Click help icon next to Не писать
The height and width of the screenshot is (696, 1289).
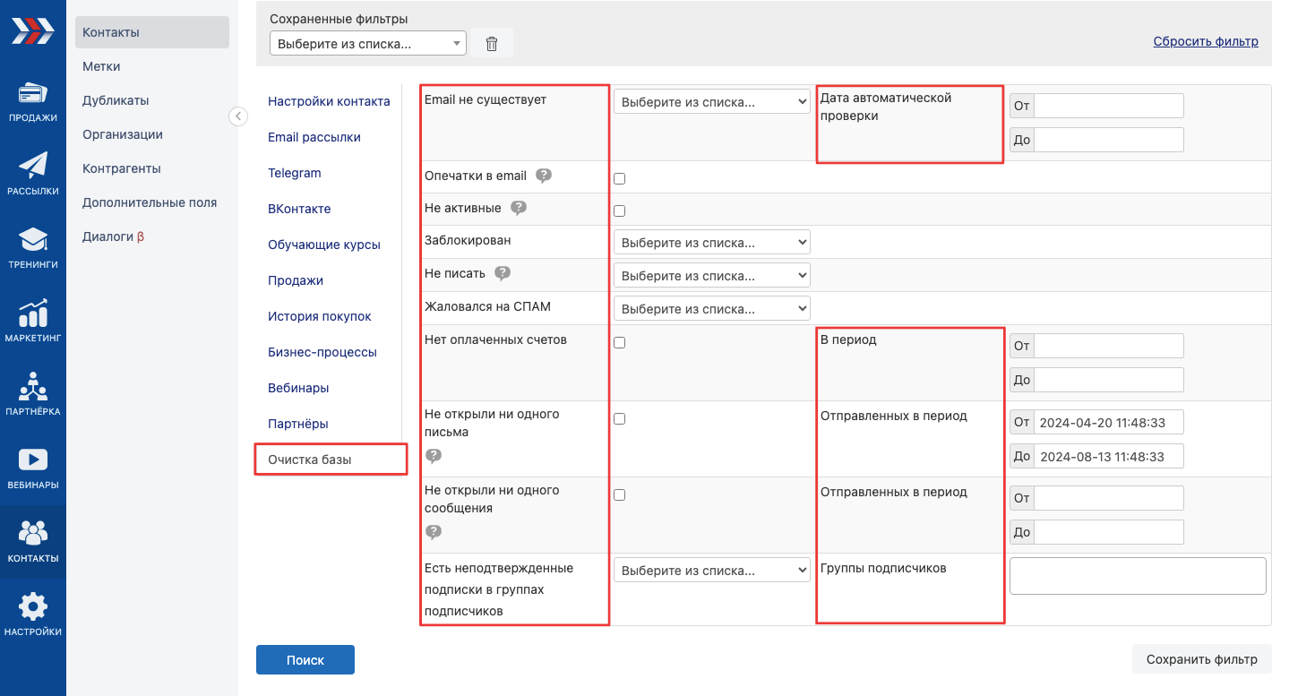click(x=503, y=273)
